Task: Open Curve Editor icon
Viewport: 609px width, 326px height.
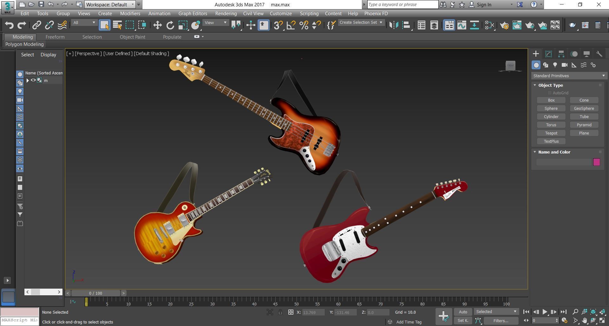Action: [462, 25]
